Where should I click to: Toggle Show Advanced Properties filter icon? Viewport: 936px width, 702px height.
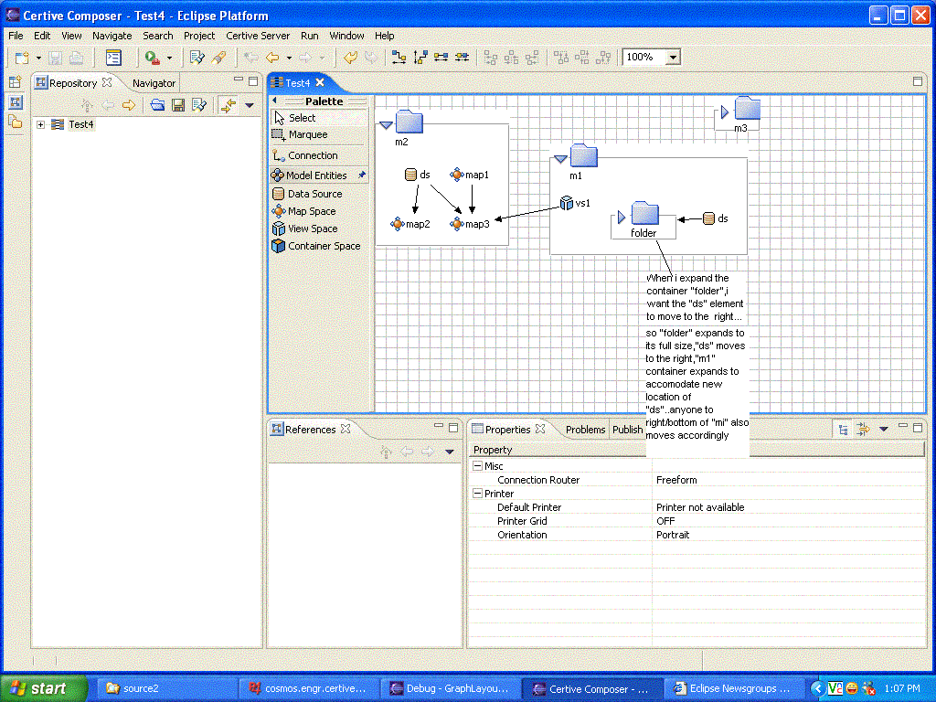pos(863,430)
